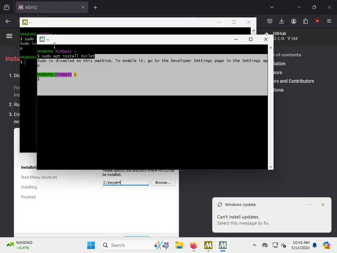Close the MSYS2 browser tab

[x=83, y=7]
